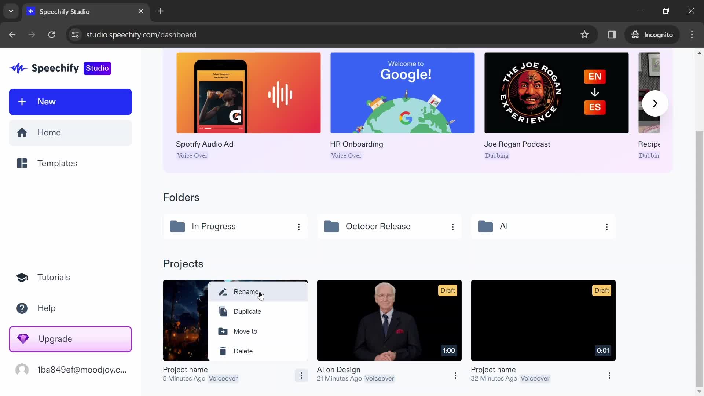Click the 0:01 duration label

tap(602, 351)
